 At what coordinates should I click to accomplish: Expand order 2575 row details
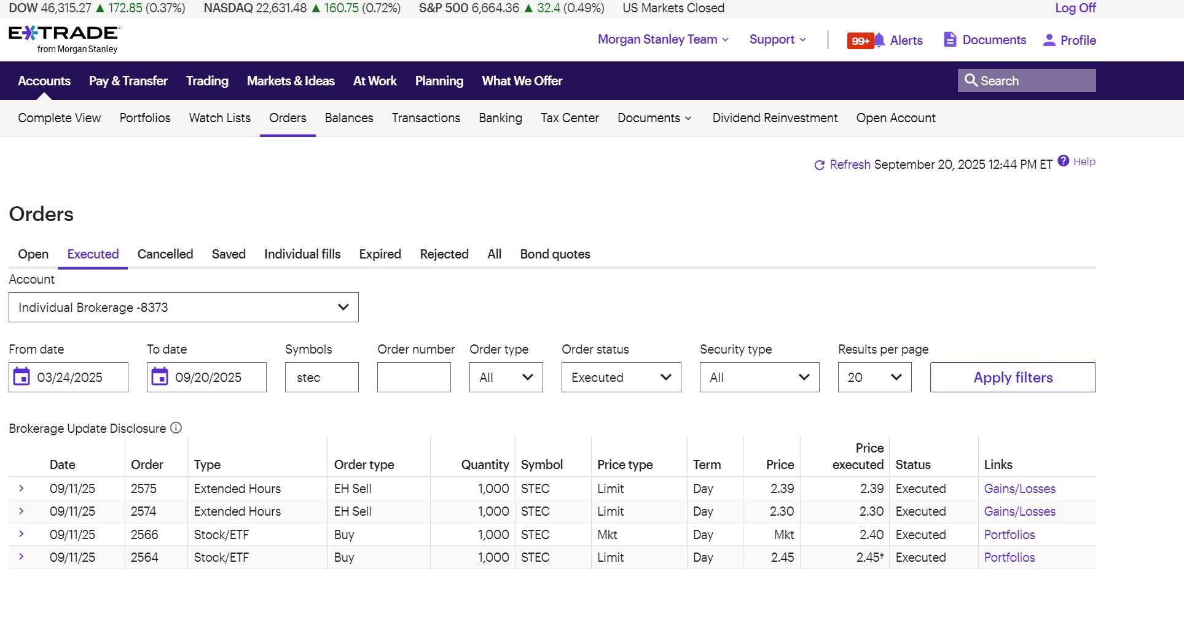(22, 489)
